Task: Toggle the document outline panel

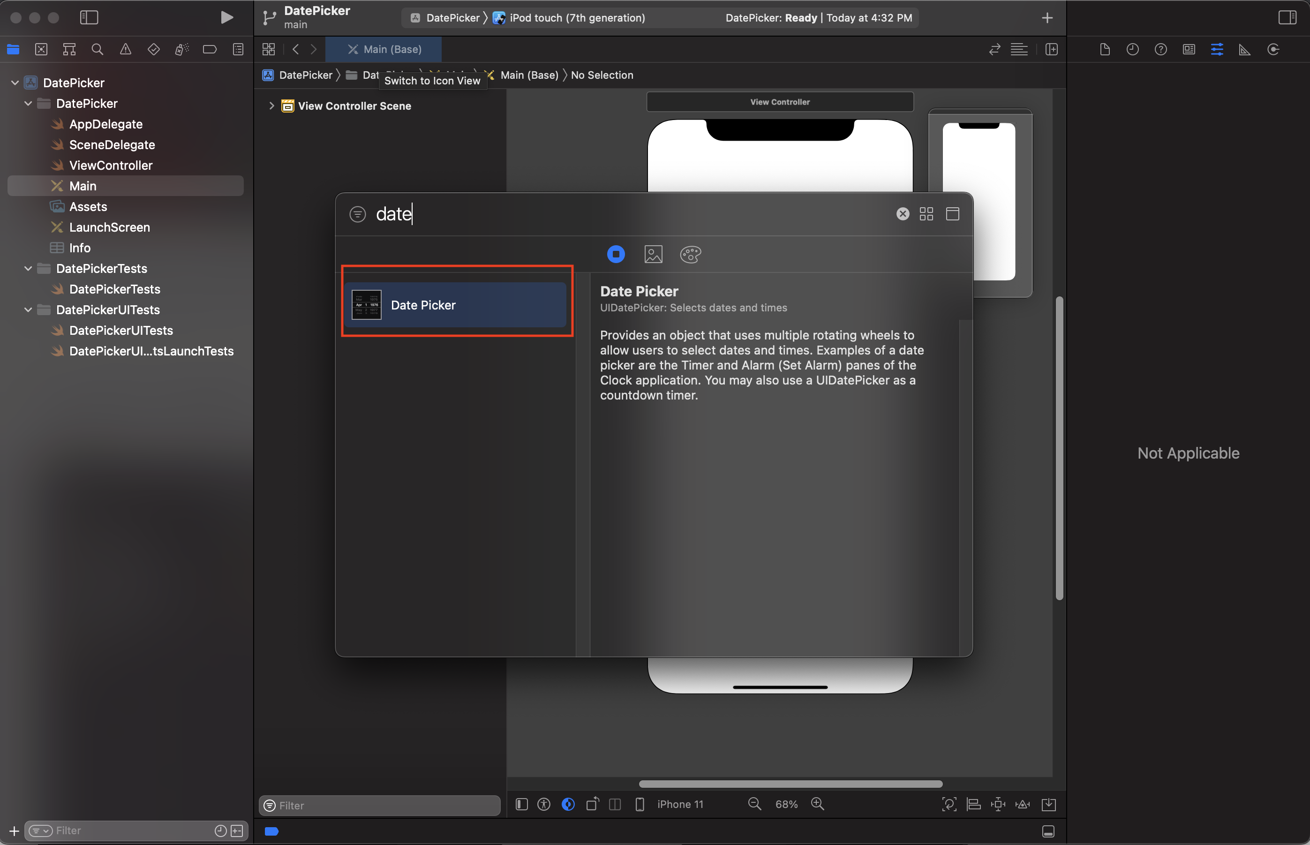Action: click(522, 804)
